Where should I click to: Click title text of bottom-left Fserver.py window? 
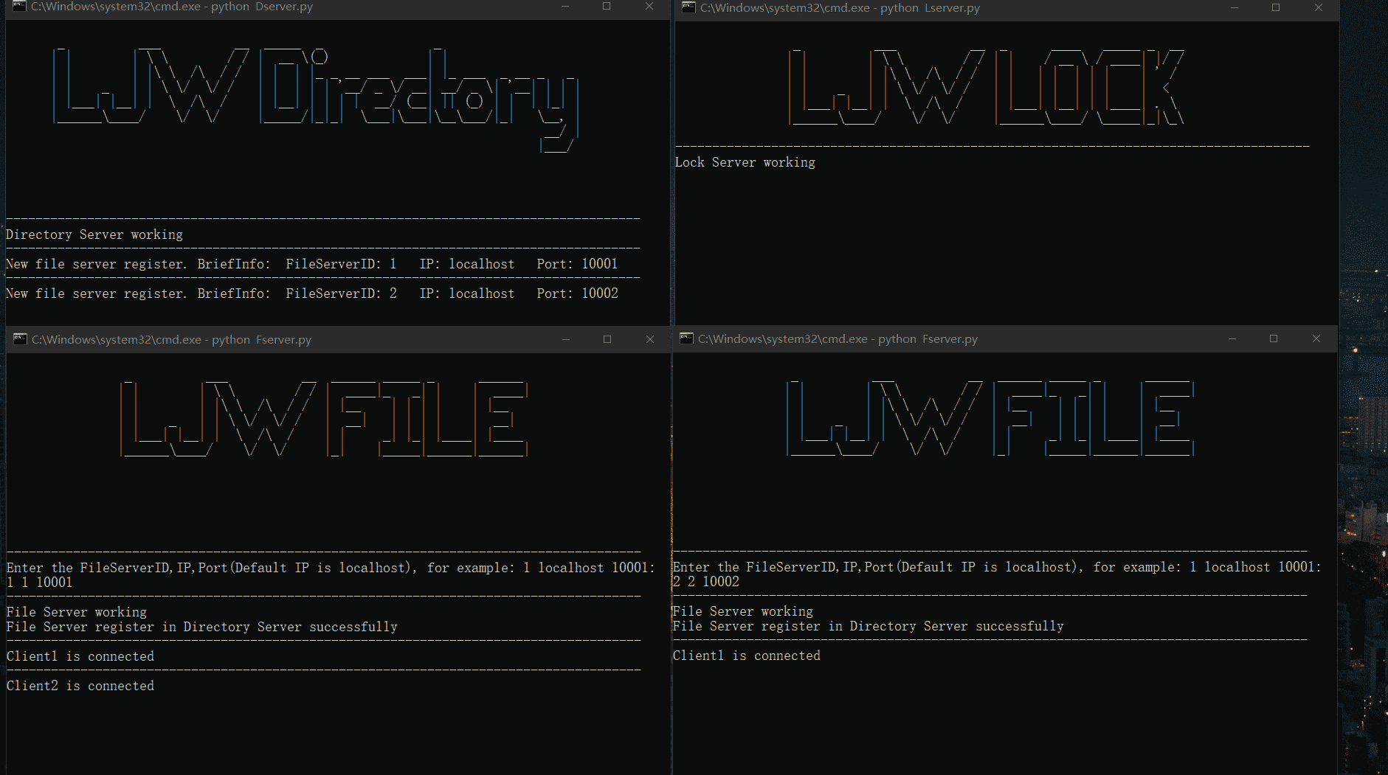171,339
